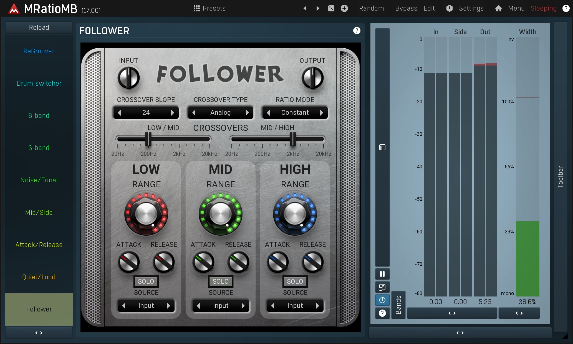Click the add preset plus icon
573x344 pixels.
pyautogui.click(x=344, y=8)
